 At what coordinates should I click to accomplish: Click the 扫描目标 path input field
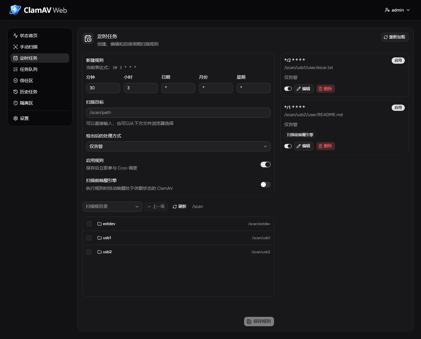(x=178, y=113)
